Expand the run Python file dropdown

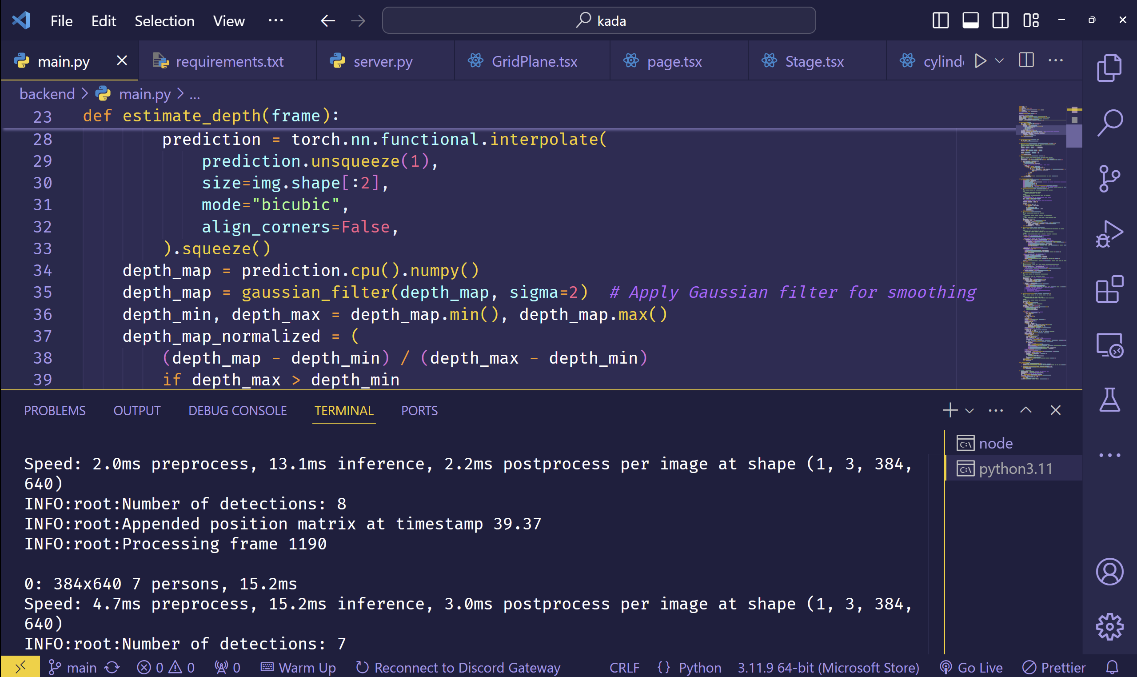coord(999,60)
